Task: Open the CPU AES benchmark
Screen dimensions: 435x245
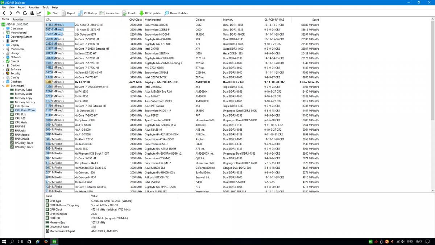Action: tap(20, 118)
